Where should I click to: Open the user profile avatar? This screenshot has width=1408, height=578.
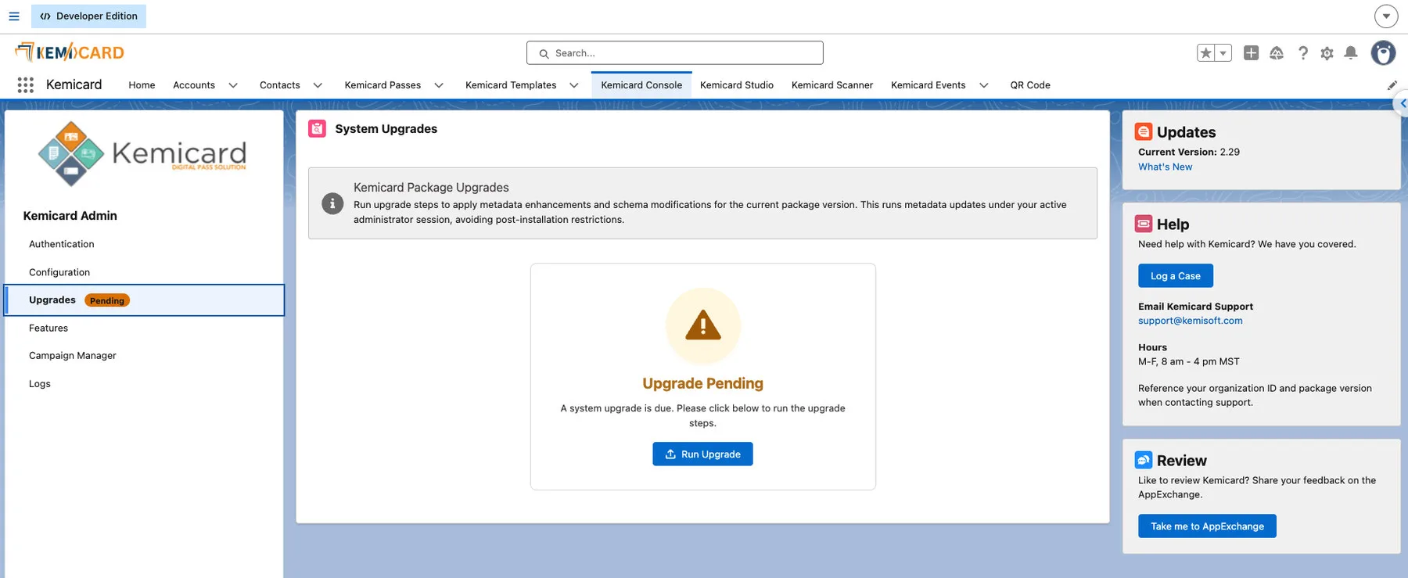tap(1384, 52)
